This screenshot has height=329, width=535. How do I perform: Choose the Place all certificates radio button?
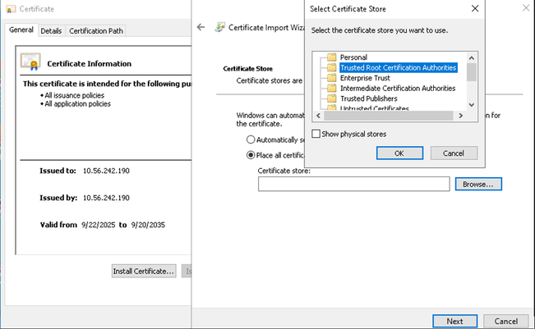(x=251, y=154)
